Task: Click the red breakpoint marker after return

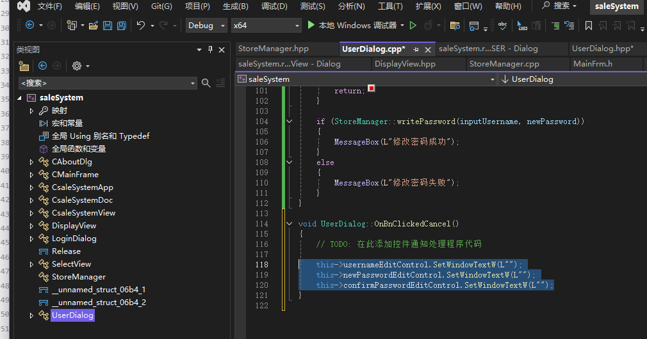Action: pyautogui.click(x=371, y=88)
